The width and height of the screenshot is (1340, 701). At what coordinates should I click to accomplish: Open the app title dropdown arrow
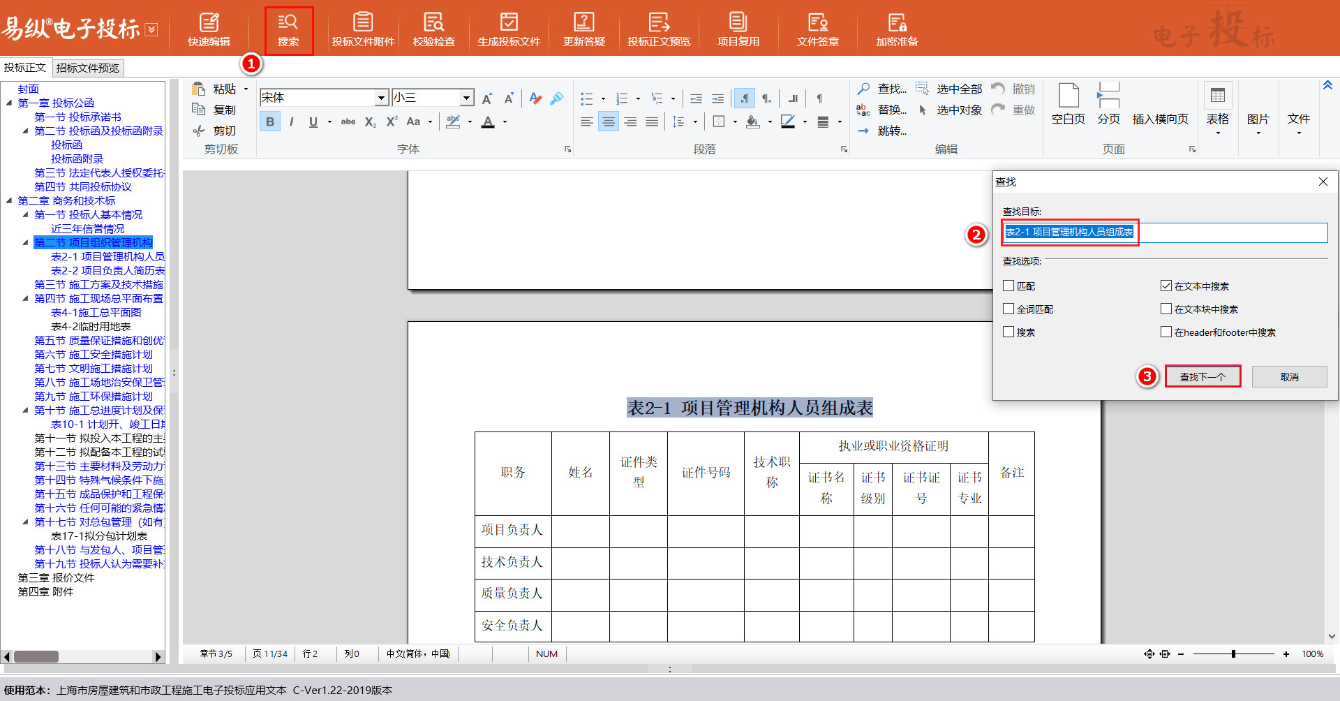(x=151, y=29)
